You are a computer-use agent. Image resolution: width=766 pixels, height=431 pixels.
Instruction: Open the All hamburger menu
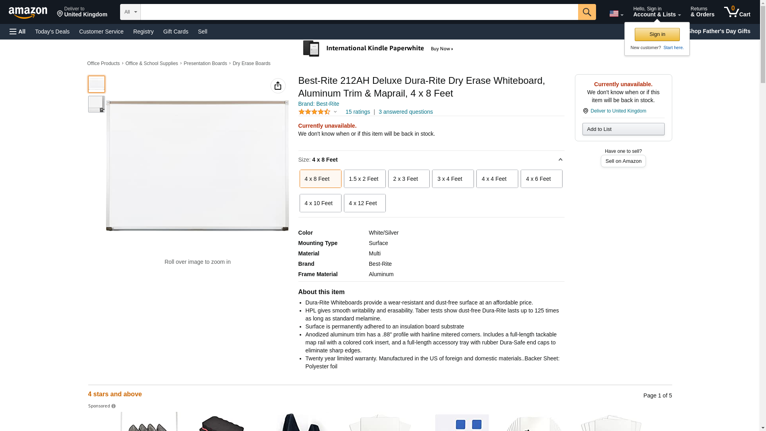18,32
